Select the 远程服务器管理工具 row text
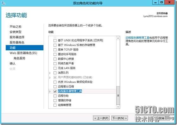This screenshot has width=177, height=125. pos(70,91)
